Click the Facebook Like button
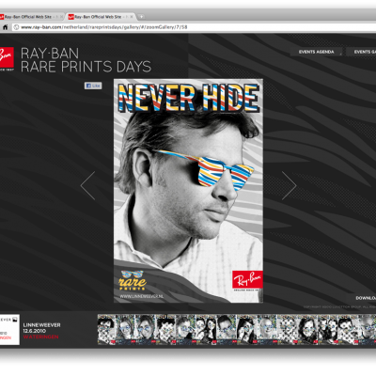The image size is (376, 376). (x=93, y=86)
